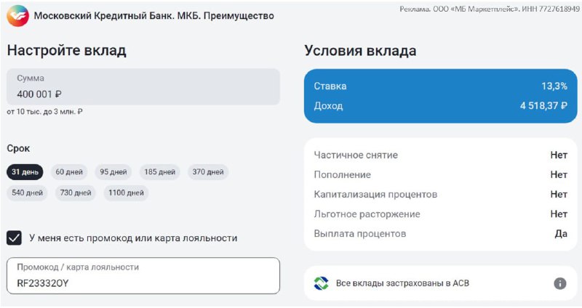Select the 60 дней term
This screenshot has width=582, height=308.
[x=69, y=172]
